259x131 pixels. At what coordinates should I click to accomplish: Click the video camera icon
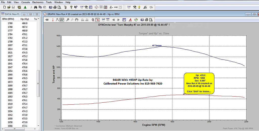click(x=151, y=7)
